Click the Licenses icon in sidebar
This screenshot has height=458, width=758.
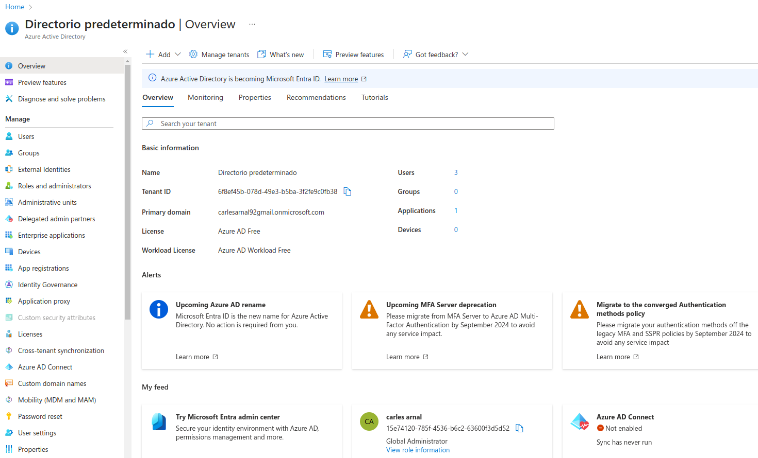click(x=9, y=334)
